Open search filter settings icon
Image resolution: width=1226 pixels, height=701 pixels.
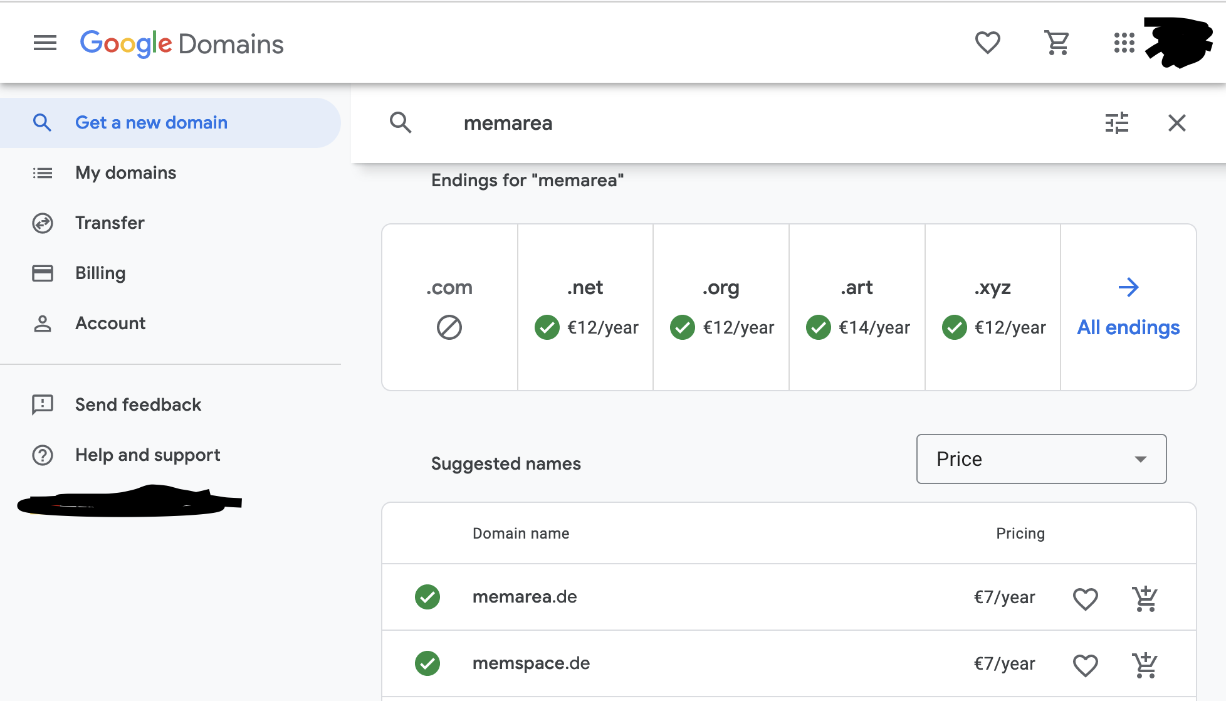(x=1116, y=123)
